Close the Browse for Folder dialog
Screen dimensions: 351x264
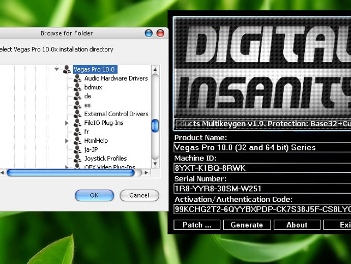coord(160,33)
